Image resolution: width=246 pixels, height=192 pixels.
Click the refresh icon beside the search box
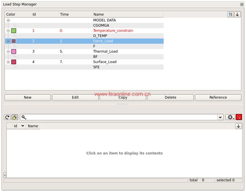tap(7, 118)
